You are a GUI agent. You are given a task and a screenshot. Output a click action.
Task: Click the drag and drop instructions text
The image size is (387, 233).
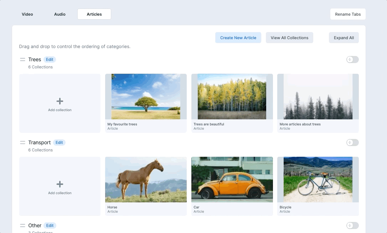[75, 46]
